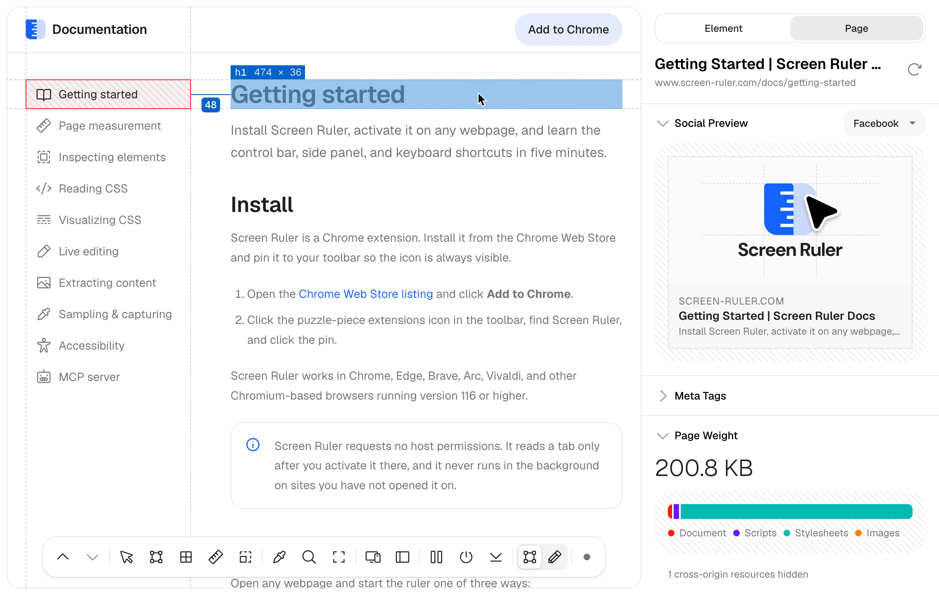Click the power icon to deactivate ruler
939x595 pixels.
click(x=466, y=557)
